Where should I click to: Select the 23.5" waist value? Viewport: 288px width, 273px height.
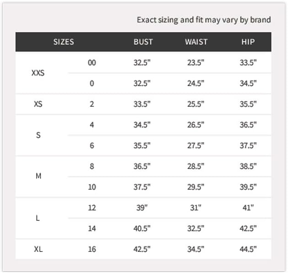coord(196,63)
